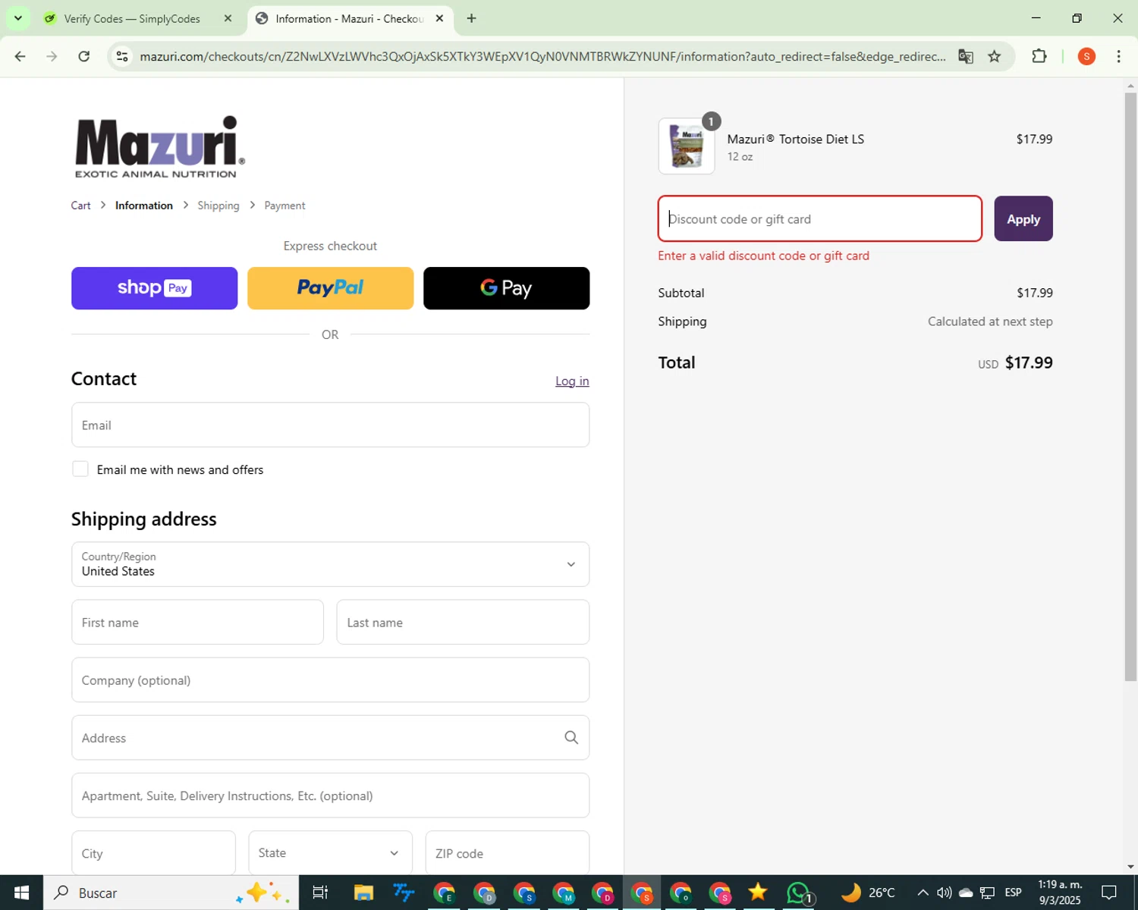Pay with PayPal express checkout
The width and height of the screenshot is (1138, 910).
(330, 288)
